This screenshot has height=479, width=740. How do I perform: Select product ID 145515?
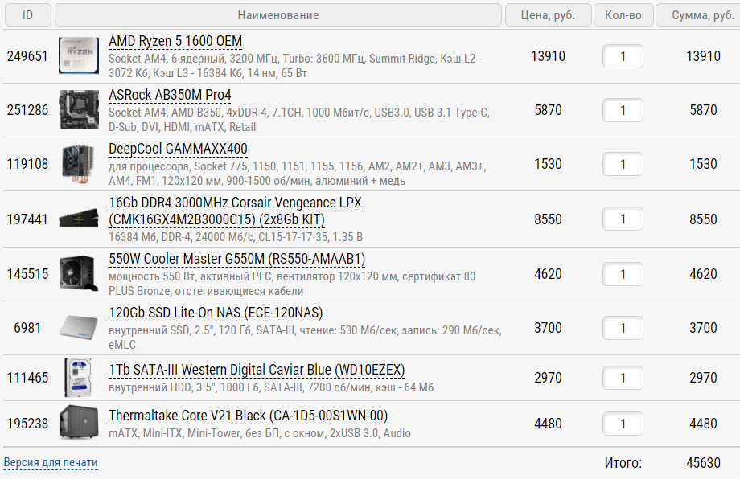27,273
